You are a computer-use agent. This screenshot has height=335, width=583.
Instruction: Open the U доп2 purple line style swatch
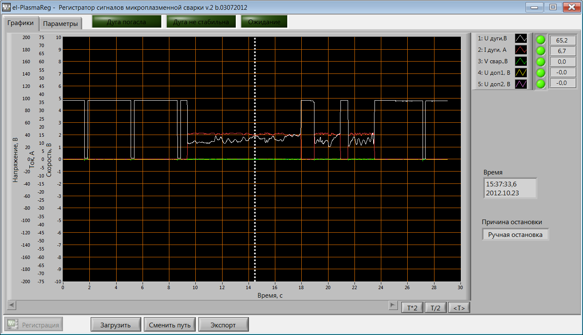point(521,84)
